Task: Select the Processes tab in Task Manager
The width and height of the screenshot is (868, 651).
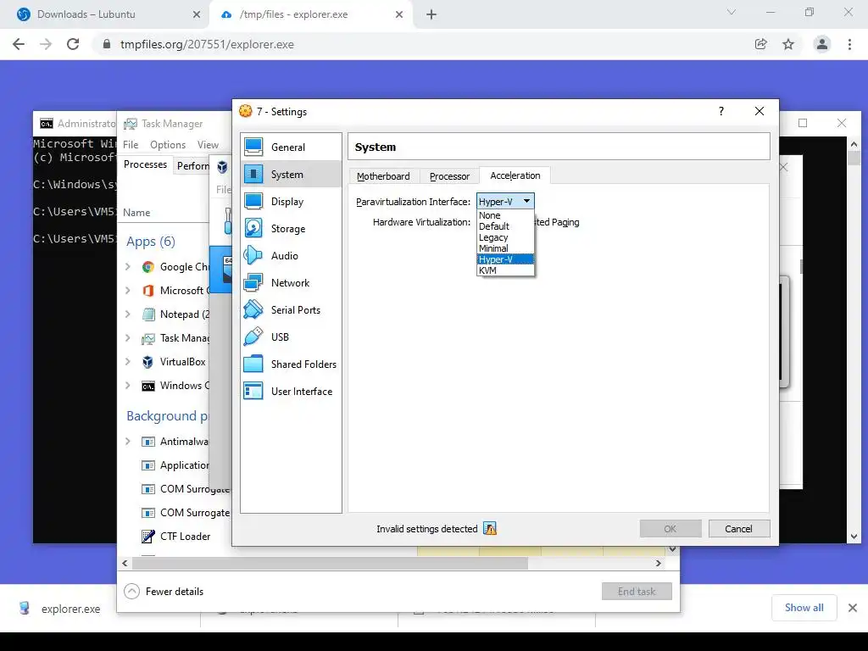Action: click(x=145, y=164)
